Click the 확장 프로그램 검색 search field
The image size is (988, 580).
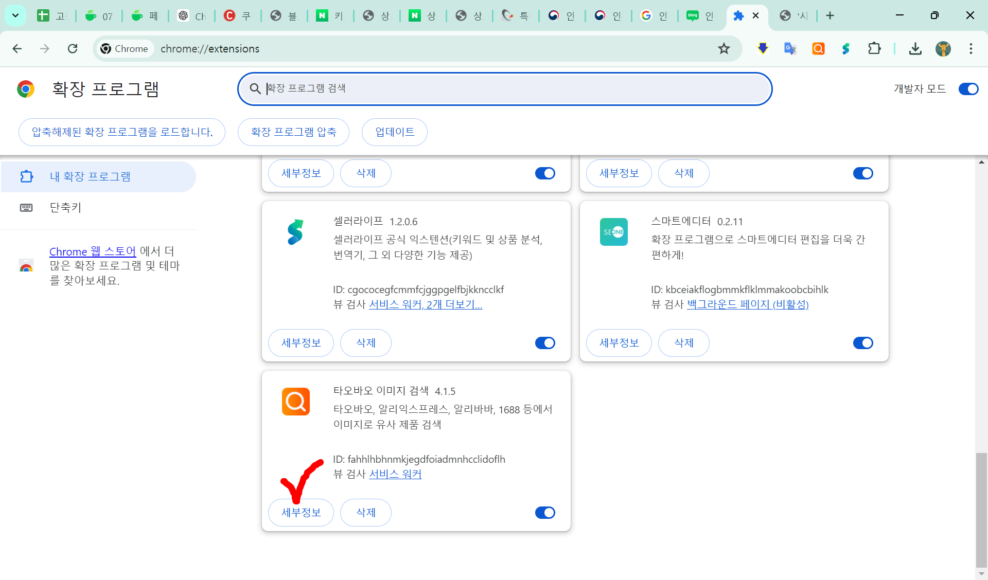504,88
